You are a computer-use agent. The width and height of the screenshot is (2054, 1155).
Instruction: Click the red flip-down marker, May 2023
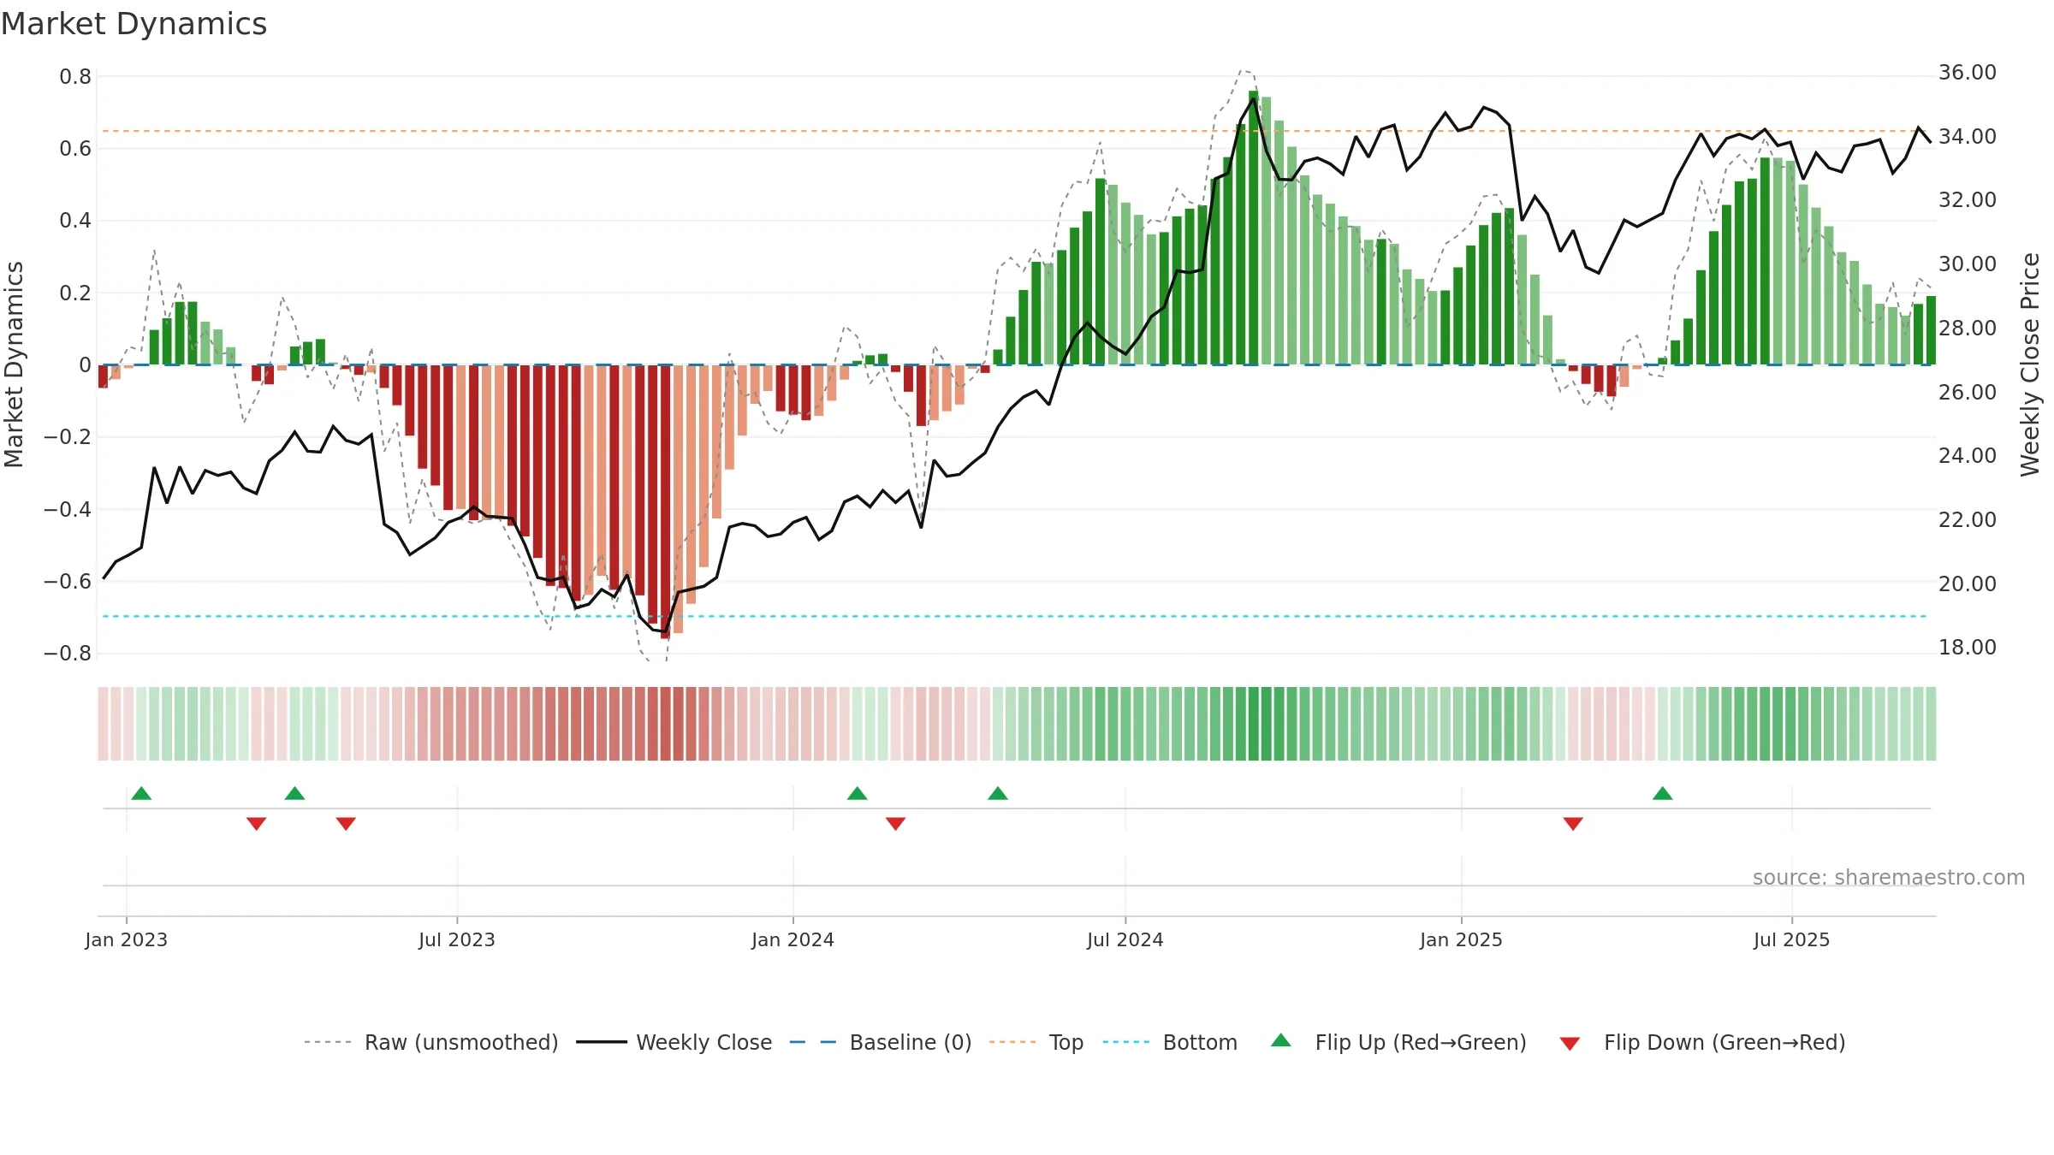346,824
